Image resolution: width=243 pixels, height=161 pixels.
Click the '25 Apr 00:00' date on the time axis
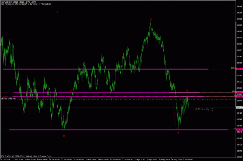[152, 159]
